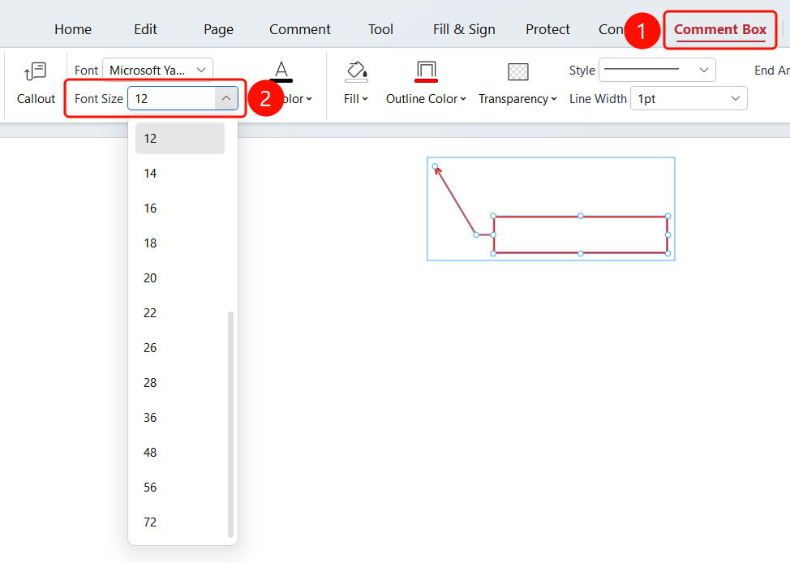
Task: Switch to the Tool tab
Action: 380,29
